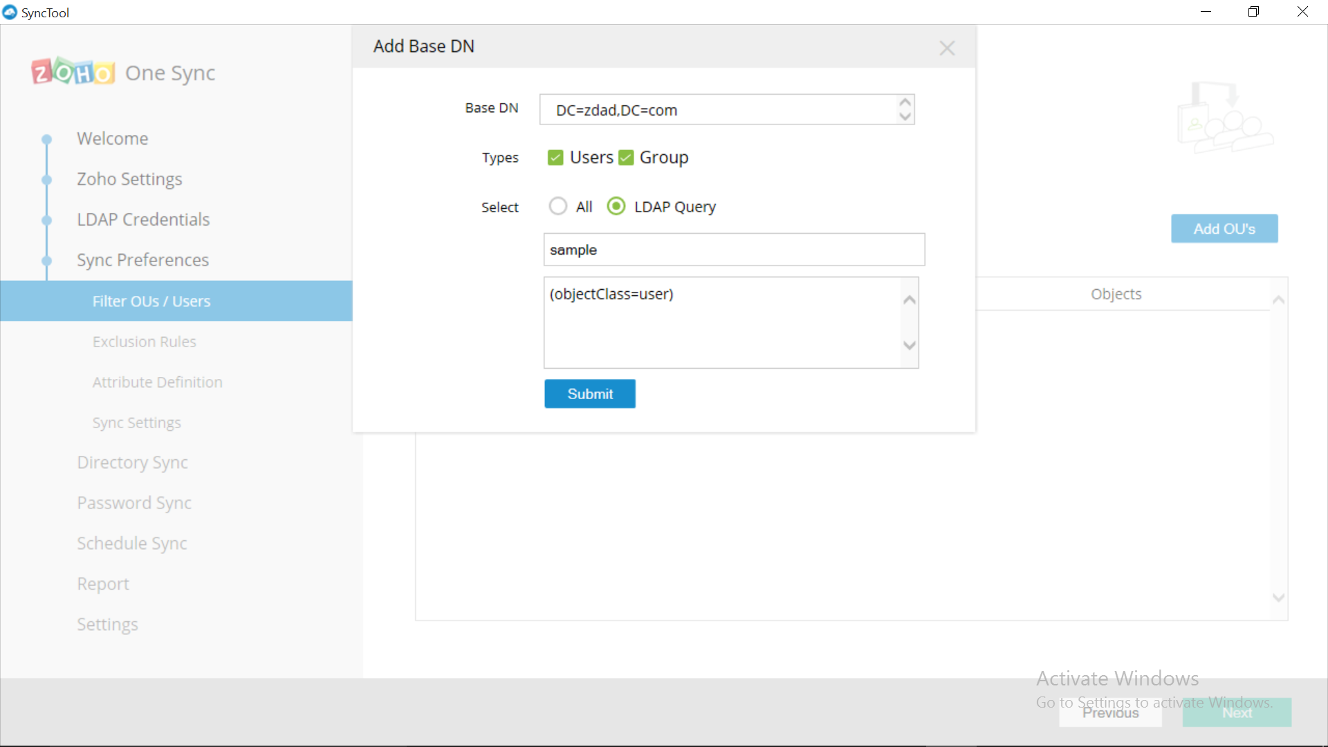Click the users group illustration icon
1328x747 pixels.
[x=1224, y=116]
